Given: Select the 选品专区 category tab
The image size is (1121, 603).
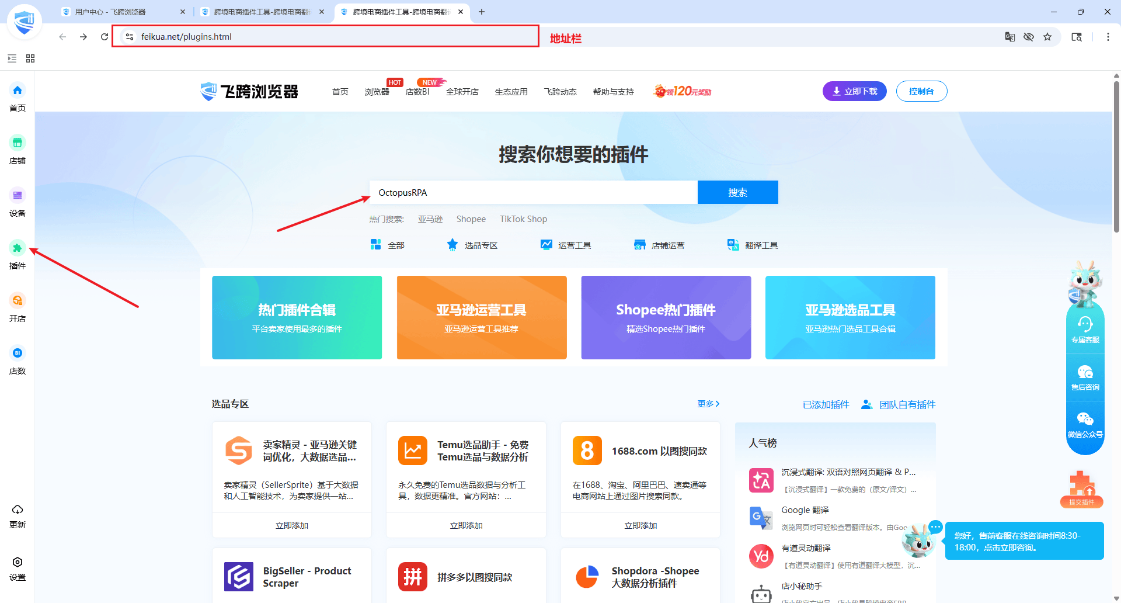Looking at the screenshot, I should click(x=472, y=245).
